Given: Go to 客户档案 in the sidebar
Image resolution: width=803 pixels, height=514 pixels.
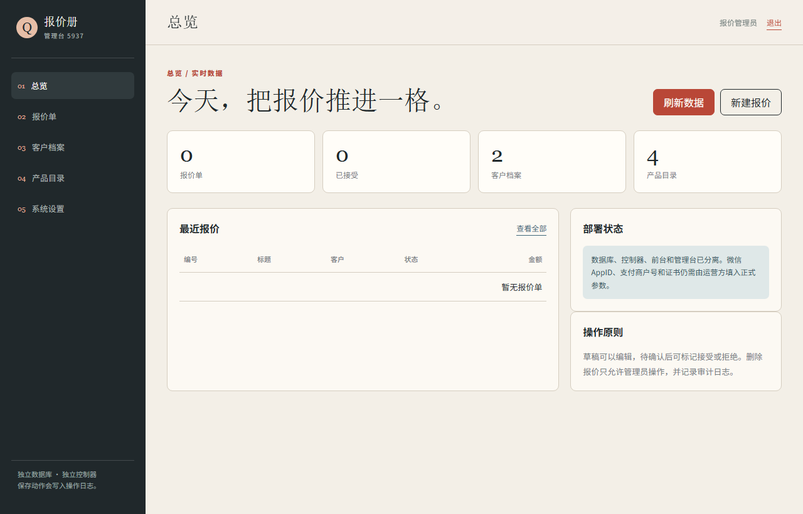Looking at the screenshot, I should point(73,147).
